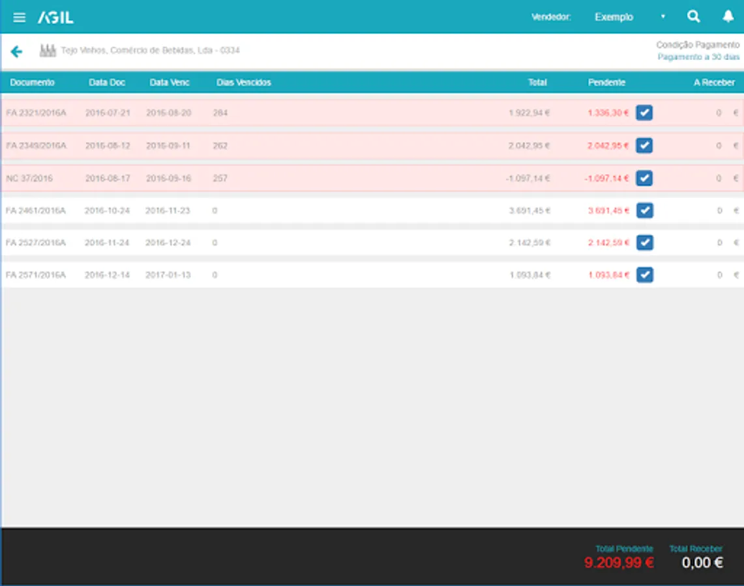Click pending amount -1.097,14 €
This screenshot has height=586, width=744.
(x=607, y=178)
